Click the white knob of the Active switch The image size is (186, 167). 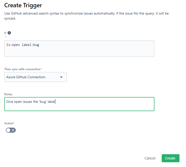tap(8, 130)
